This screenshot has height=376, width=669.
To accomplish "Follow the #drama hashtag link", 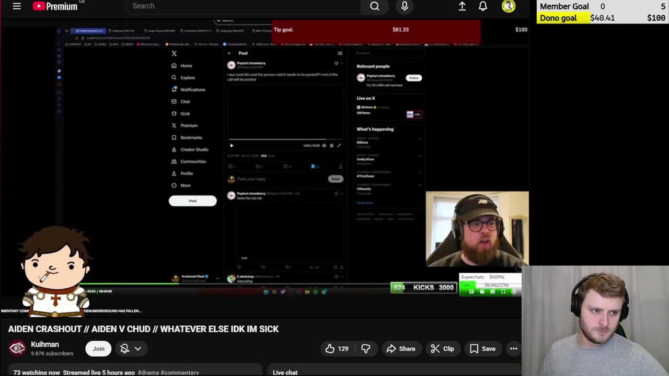I will pyautogui.click(x=148, y=373).
